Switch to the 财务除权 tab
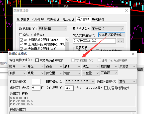144x114 pixels. (x=98, y=19)
